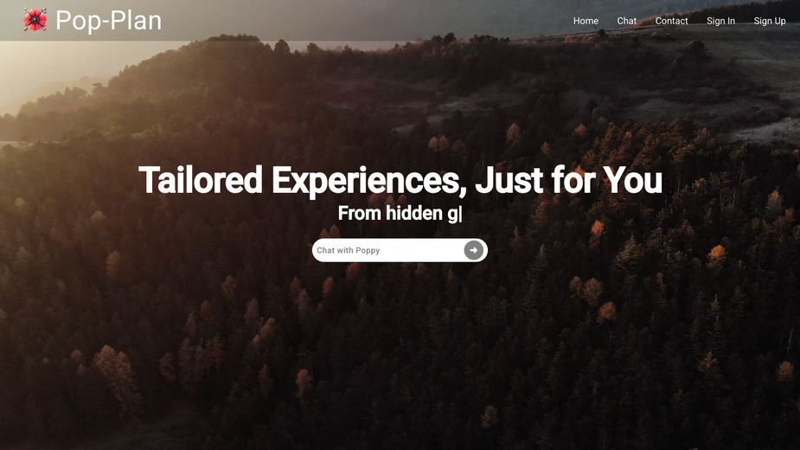800x450 pixels.
Task: Click the blinking text cursor after "g"
Action: tap(460, 214)
